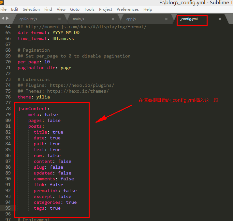
Task: Open the Project menu
Action: pos(106,9)
